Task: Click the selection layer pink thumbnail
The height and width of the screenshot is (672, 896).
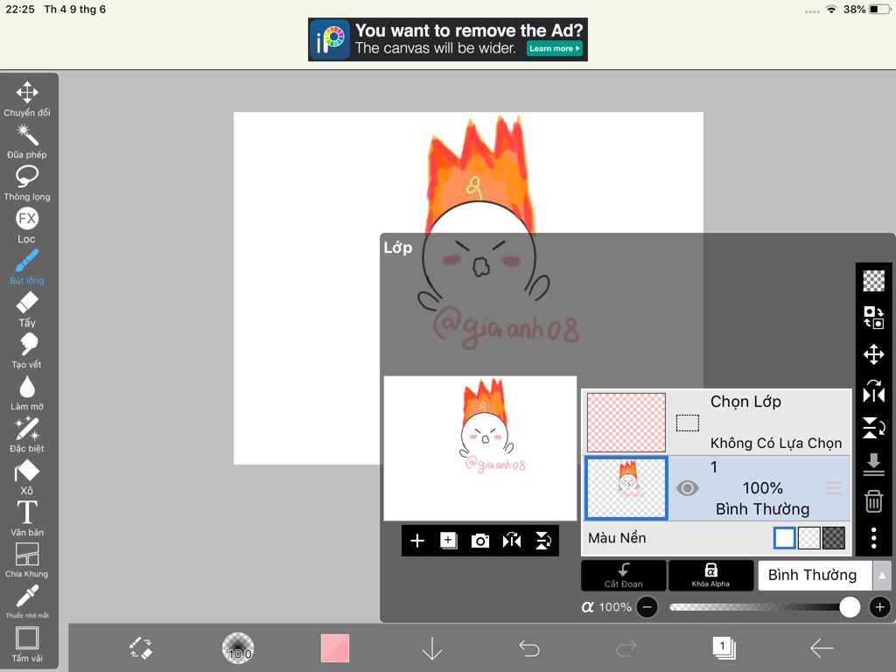Action: pos(626,423)
